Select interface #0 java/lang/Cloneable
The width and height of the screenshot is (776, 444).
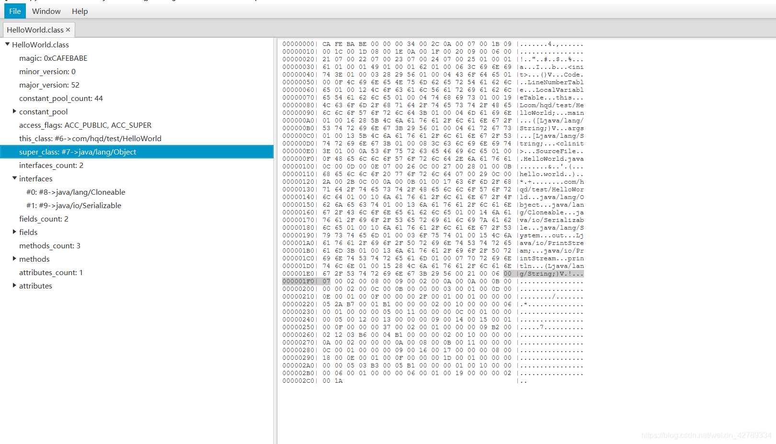(137, 192)
